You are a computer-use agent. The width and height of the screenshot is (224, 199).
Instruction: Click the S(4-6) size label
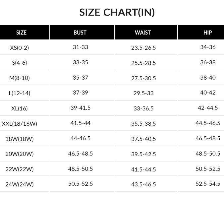pyautogui.click(x=20, y=63)
